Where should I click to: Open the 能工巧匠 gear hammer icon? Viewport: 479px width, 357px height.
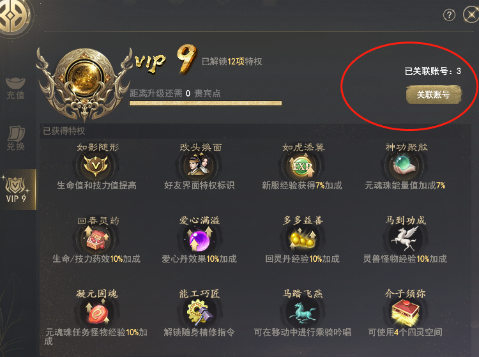click(x=199, y=312)
